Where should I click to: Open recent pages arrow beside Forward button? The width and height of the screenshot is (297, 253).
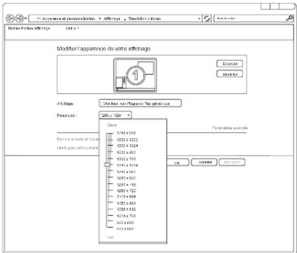(26, 19)
